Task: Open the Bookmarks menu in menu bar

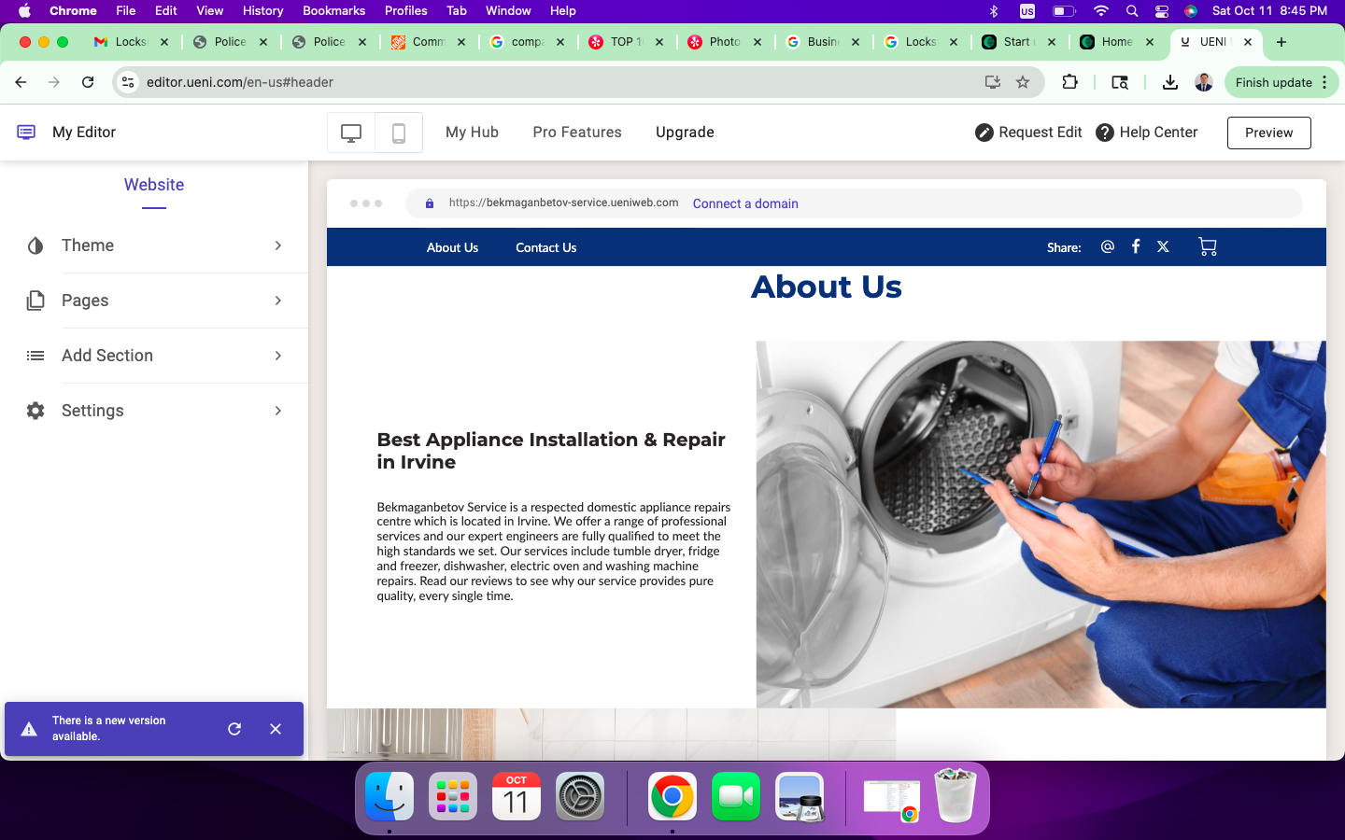Action: (x=333, y=10)
